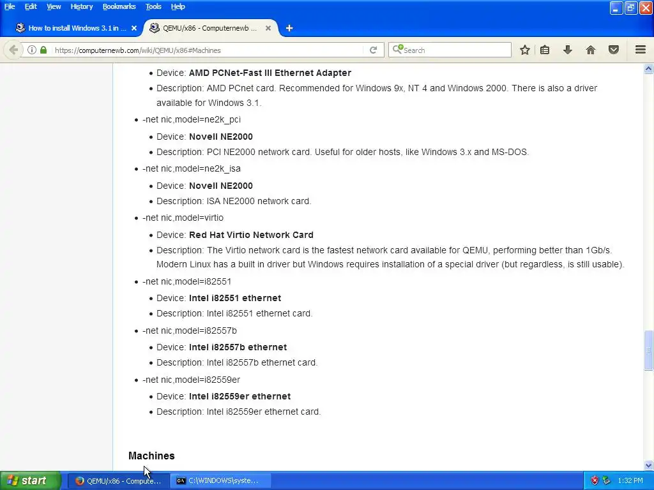
Task: Click 'Intel i82557b ethernet' bold text
Action: 238,348
